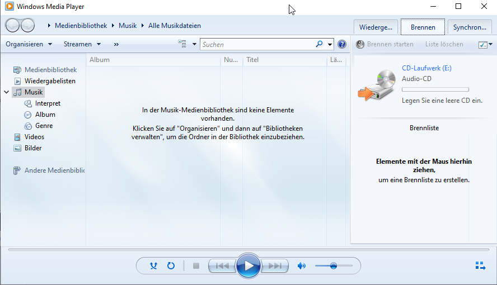Open the Organisieren dropdown menu
Screen dimensions: 497x285
pyautogui.click(x=29, y=44)
